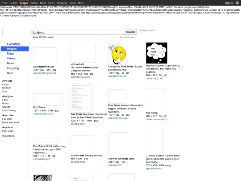The image size is (241, 181).
Task: Open Maps in the top navigation bar
Action: coord(43,3)
